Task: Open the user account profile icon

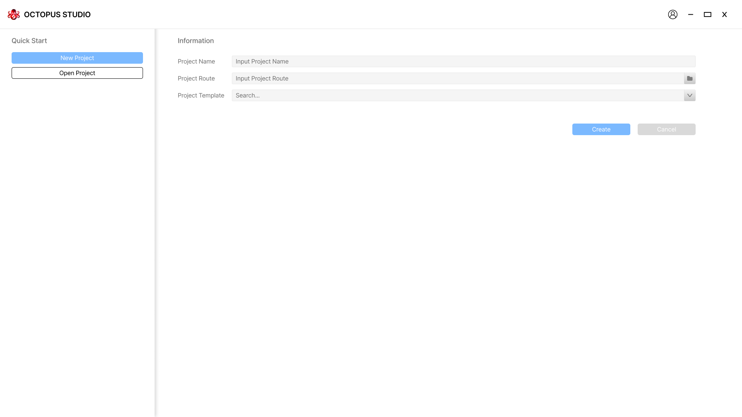Action: (x=672, y=14)
